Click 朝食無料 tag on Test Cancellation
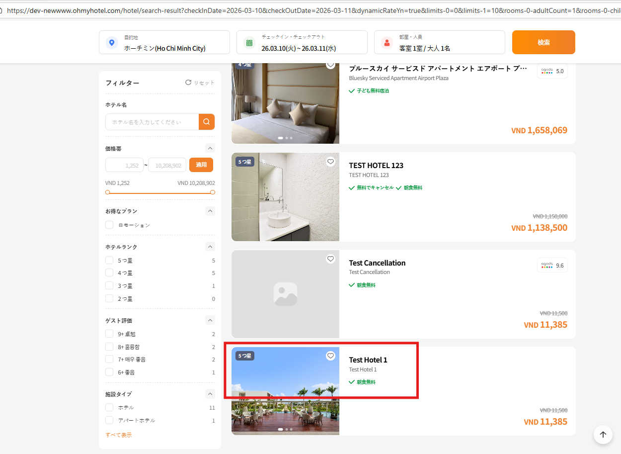 click(362, 285)
